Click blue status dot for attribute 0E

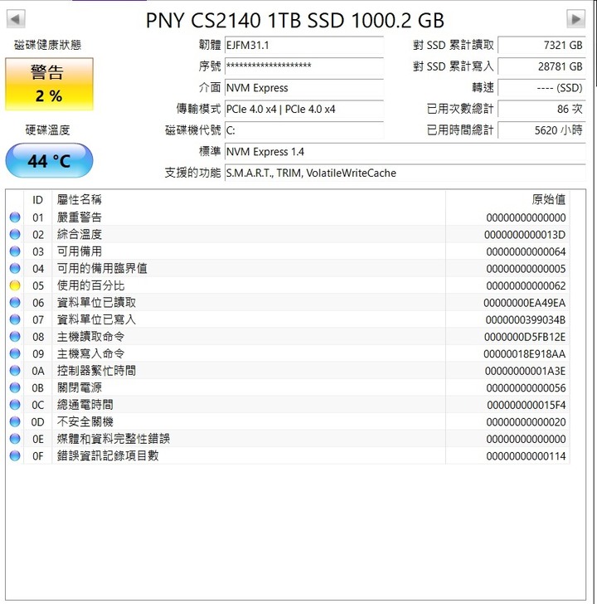[x=15, y=439]
